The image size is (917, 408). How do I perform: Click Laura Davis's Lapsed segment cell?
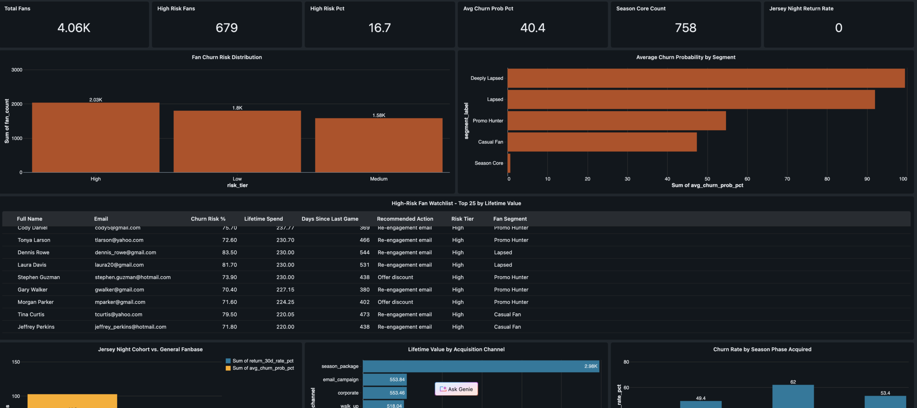[x=503, y=265]
